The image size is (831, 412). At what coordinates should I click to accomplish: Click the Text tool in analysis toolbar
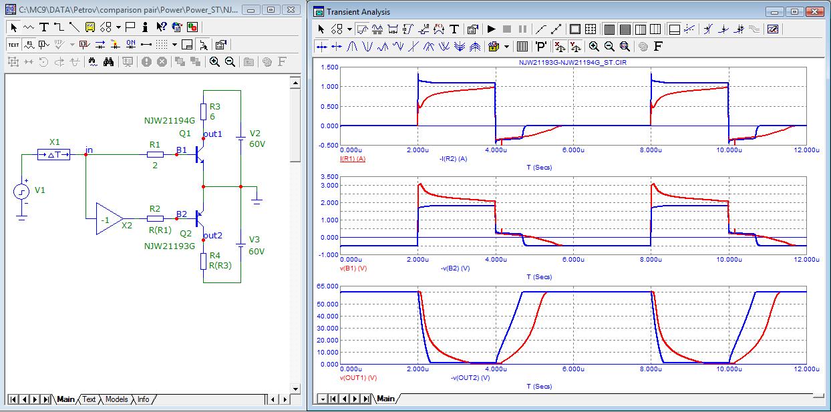coord(454,29)
